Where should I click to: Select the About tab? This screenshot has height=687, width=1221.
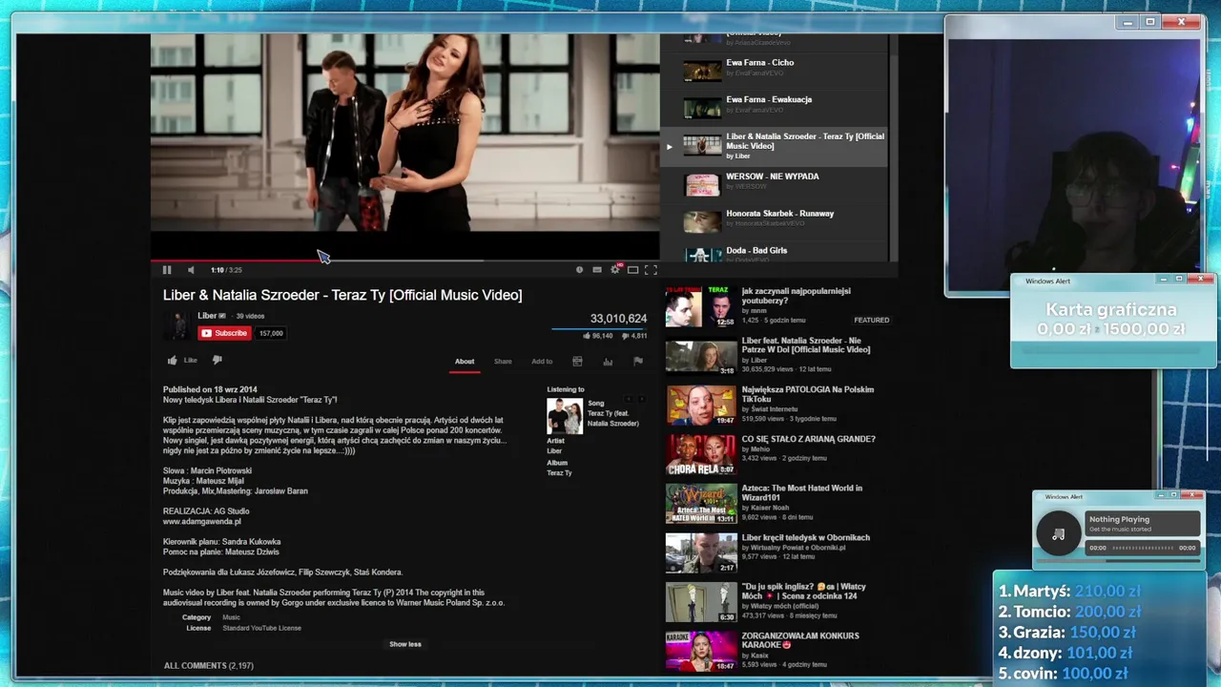pyautogui.click(x=465, y=362)
